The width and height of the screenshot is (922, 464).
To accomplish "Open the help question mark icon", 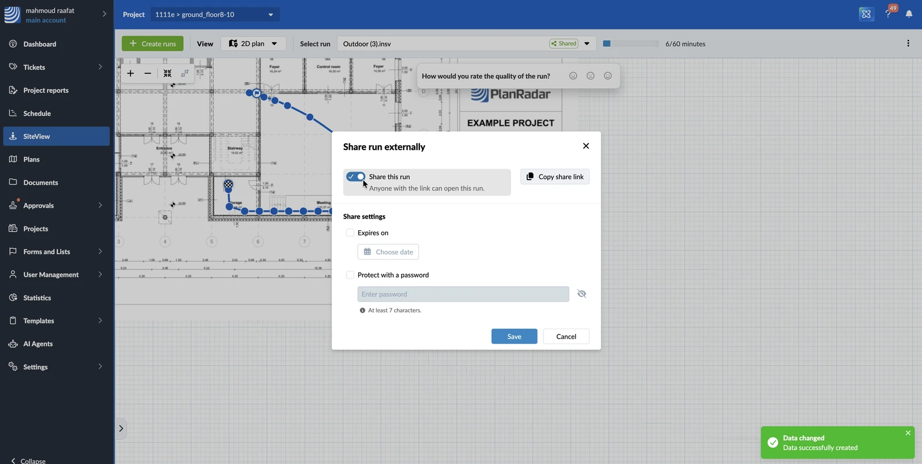I will point(888,14).
